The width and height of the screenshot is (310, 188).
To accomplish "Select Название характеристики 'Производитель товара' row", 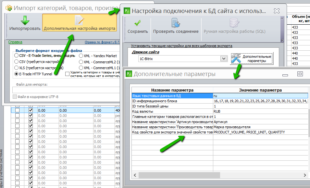I will [172, 127].
